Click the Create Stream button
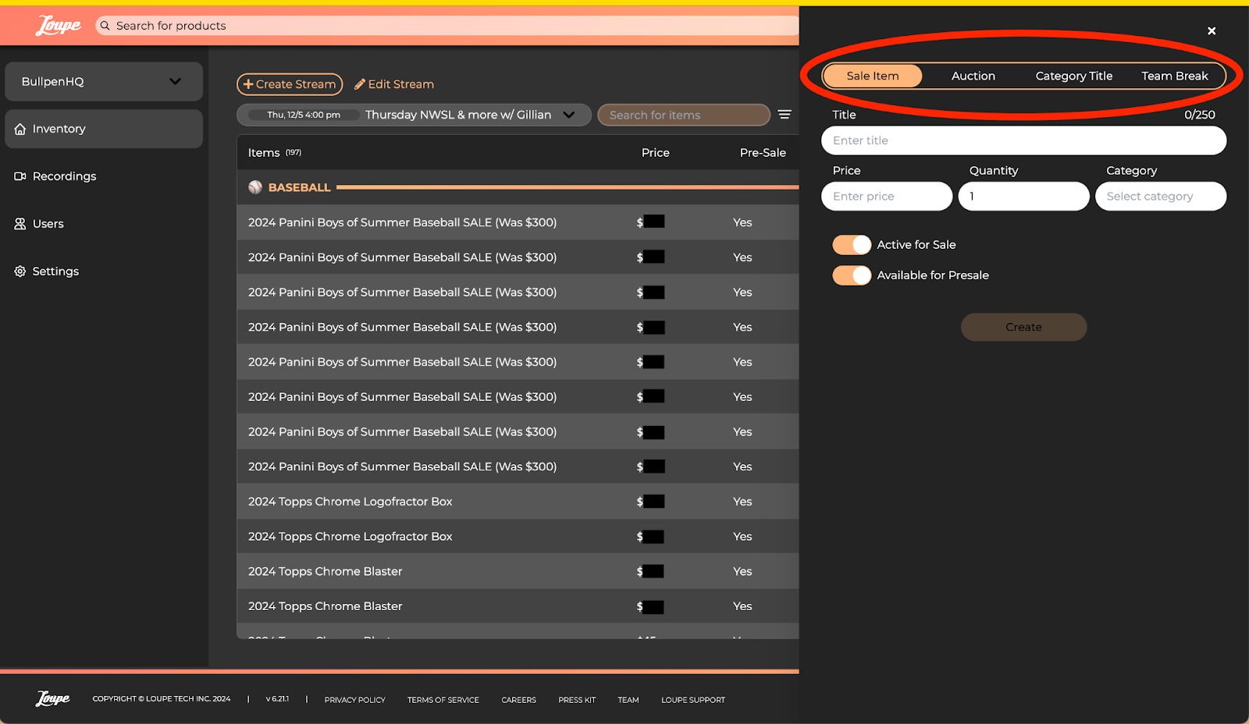Image resolution: width=1249 pixels, height=724 pixels. point(290,84)
